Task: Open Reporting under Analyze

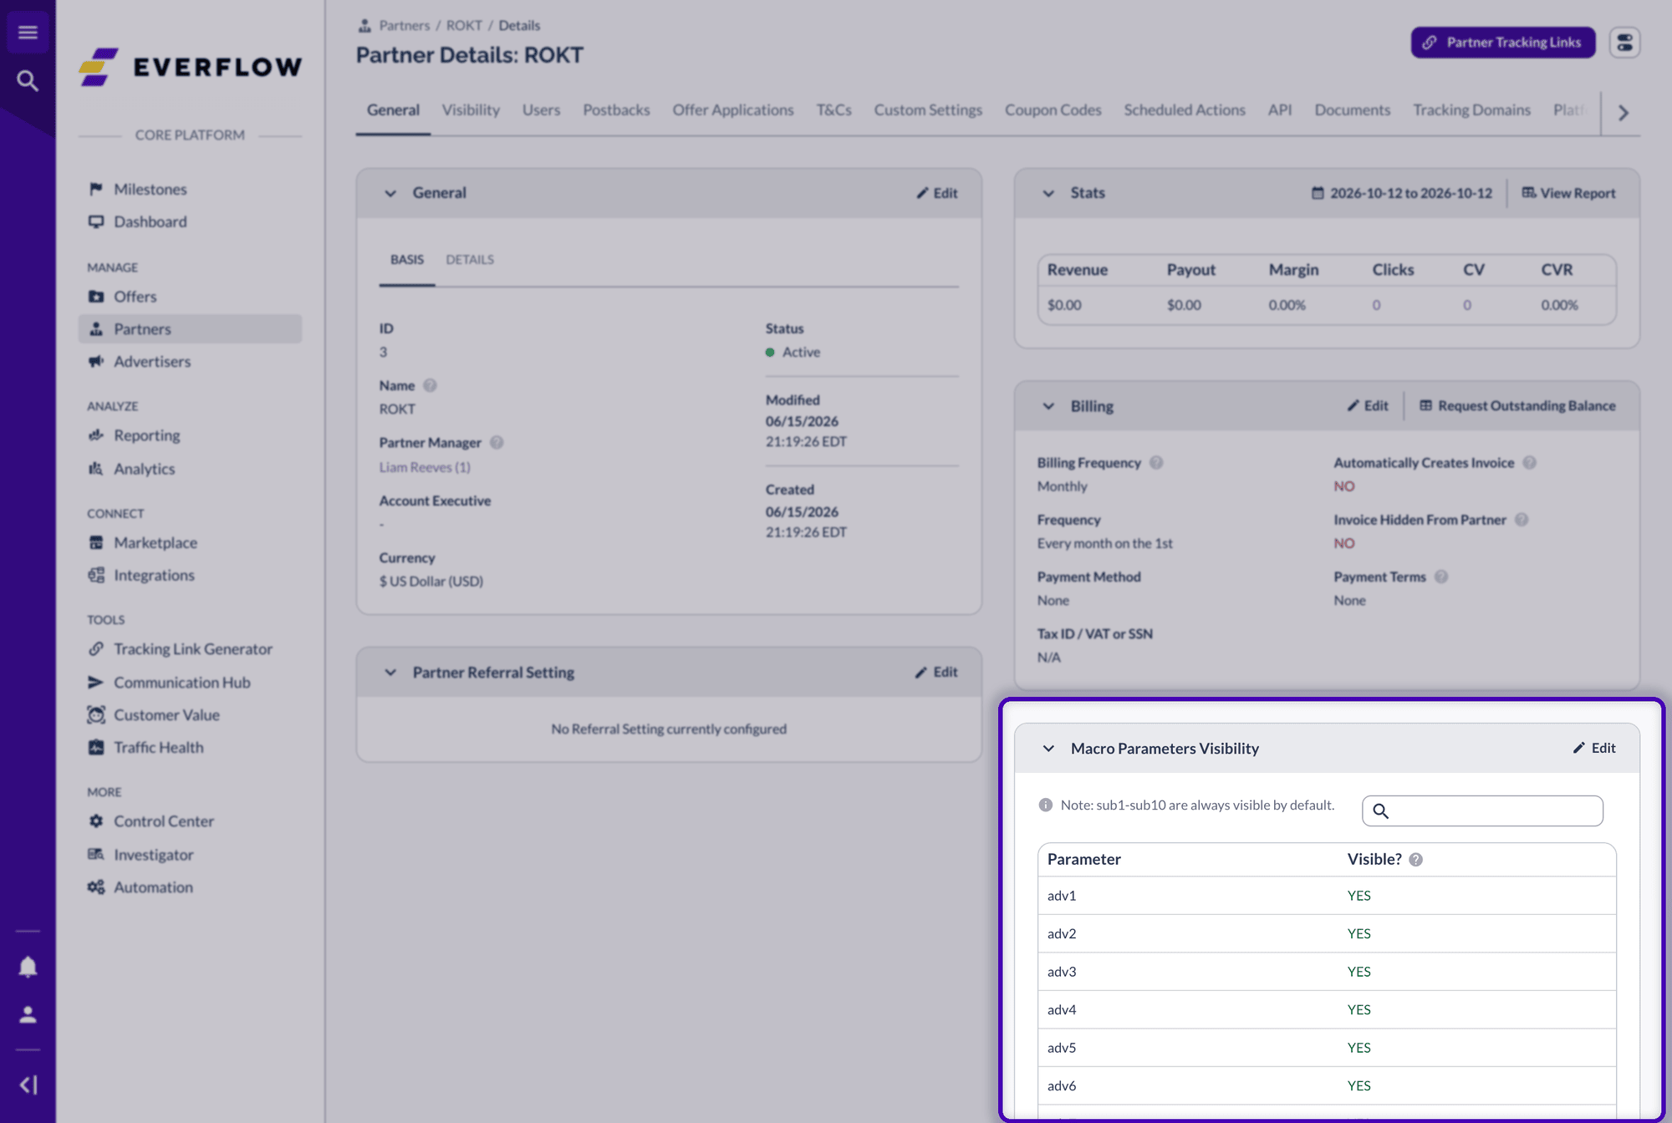Action: 147,435
